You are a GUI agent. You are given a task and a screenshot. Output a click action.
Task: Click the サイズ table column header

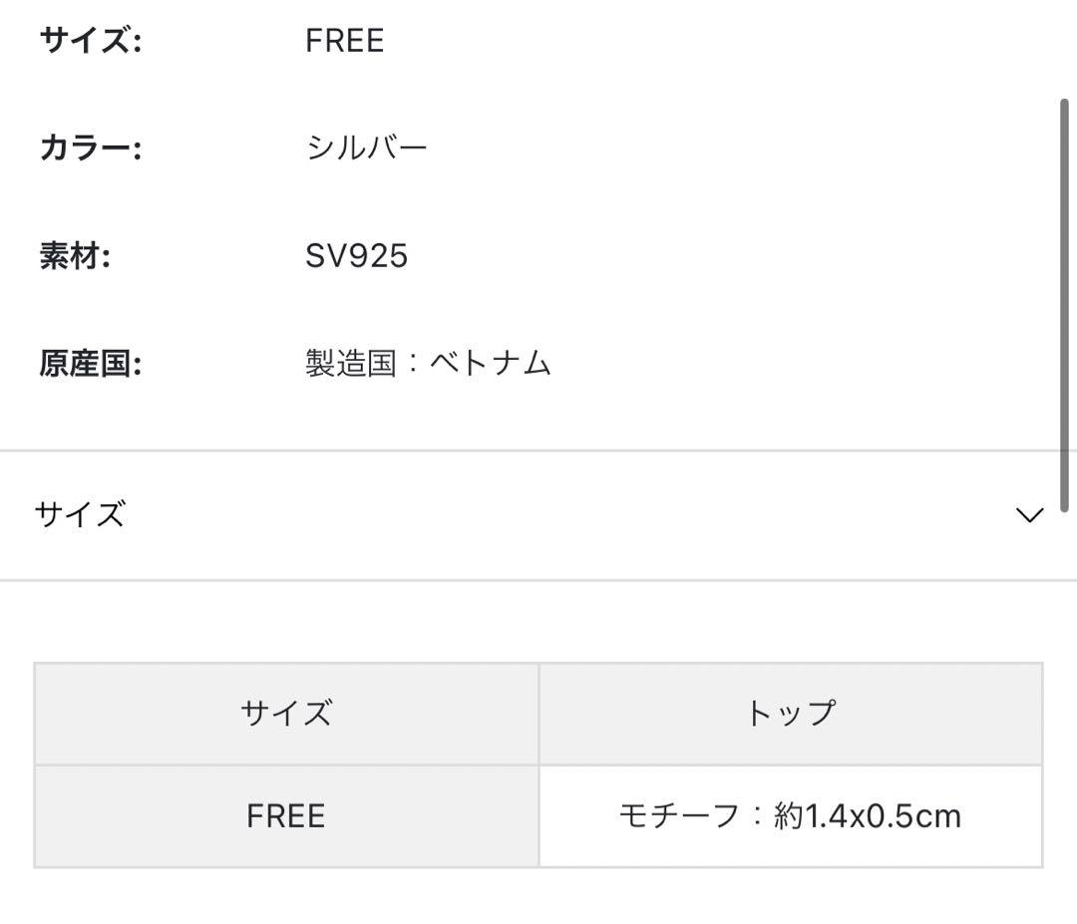[x=286, y=714]
